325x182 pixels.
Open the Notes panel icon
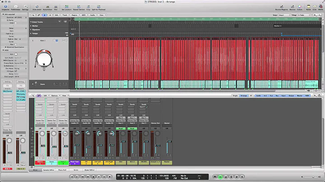[309, 8]
